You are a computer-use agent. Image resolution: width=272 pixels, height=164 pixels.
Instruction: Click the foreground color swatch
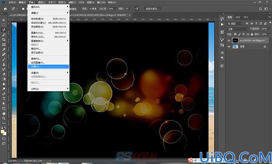click(2, 131)
